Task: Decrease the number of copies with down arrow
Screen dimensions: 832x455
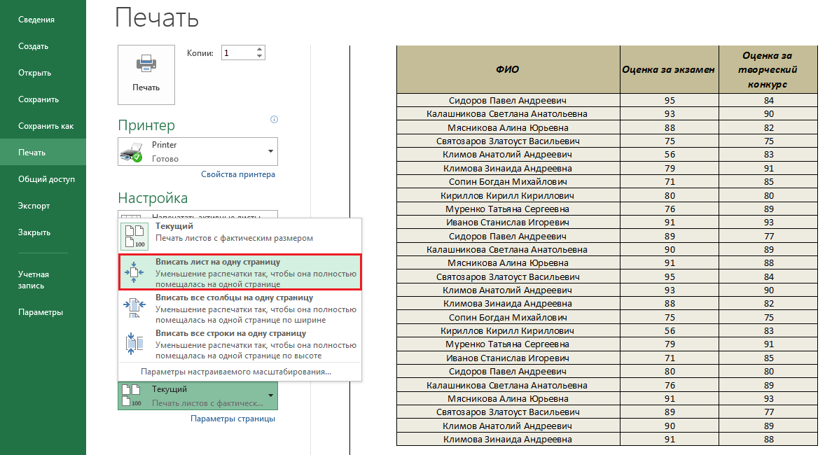Action: click(260, 57)
